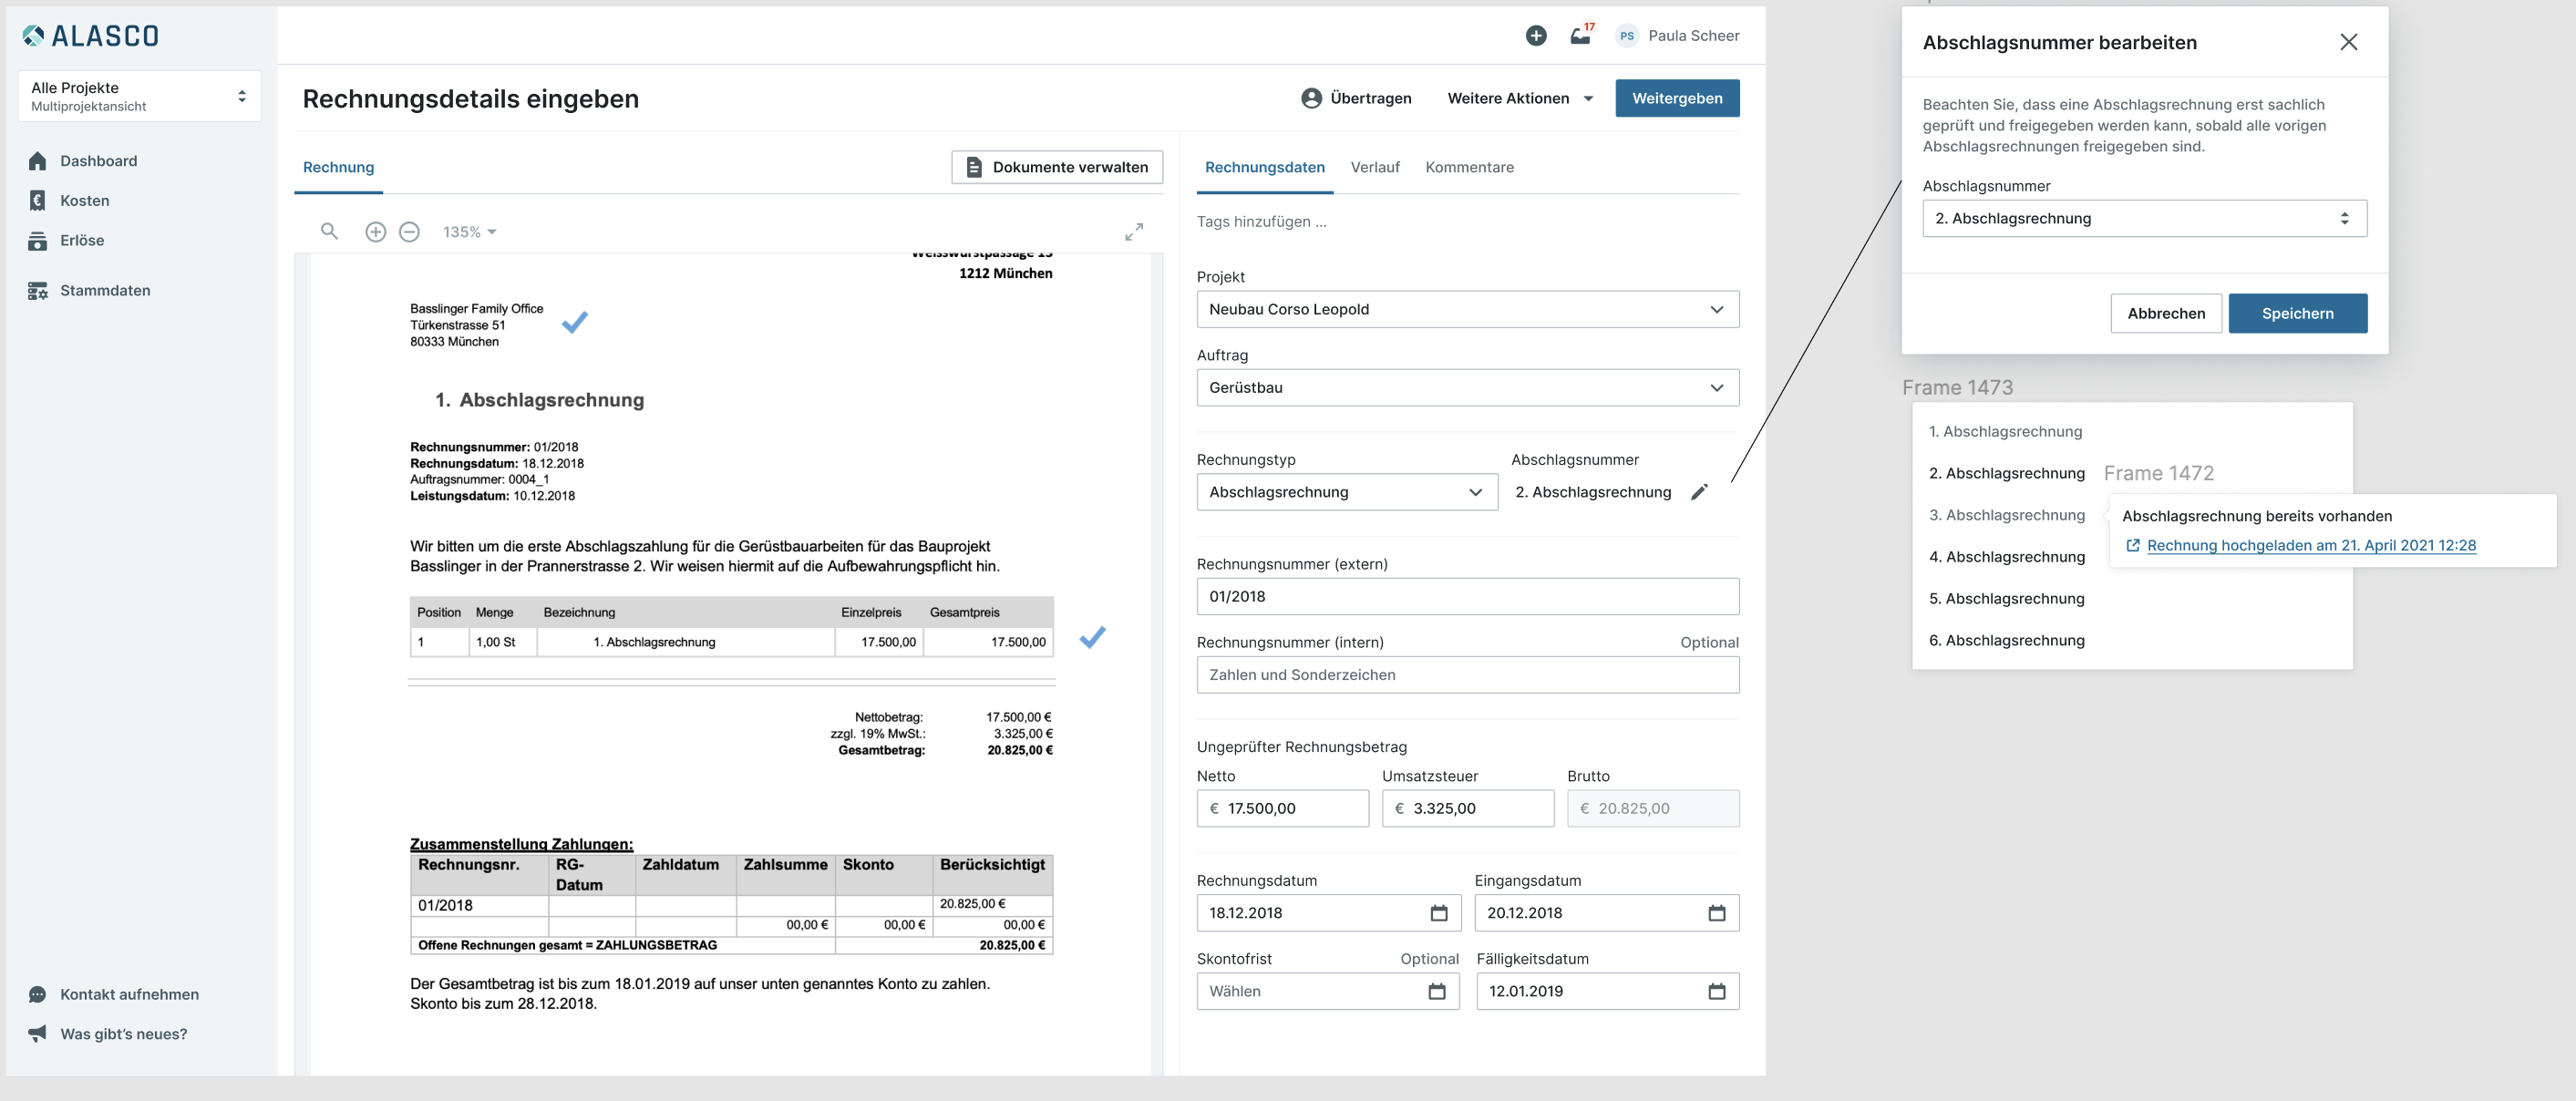The width and height of the screenshot is (2576, 1101).
Task: Click the plus add icon in header
Action: (1536, 36)
